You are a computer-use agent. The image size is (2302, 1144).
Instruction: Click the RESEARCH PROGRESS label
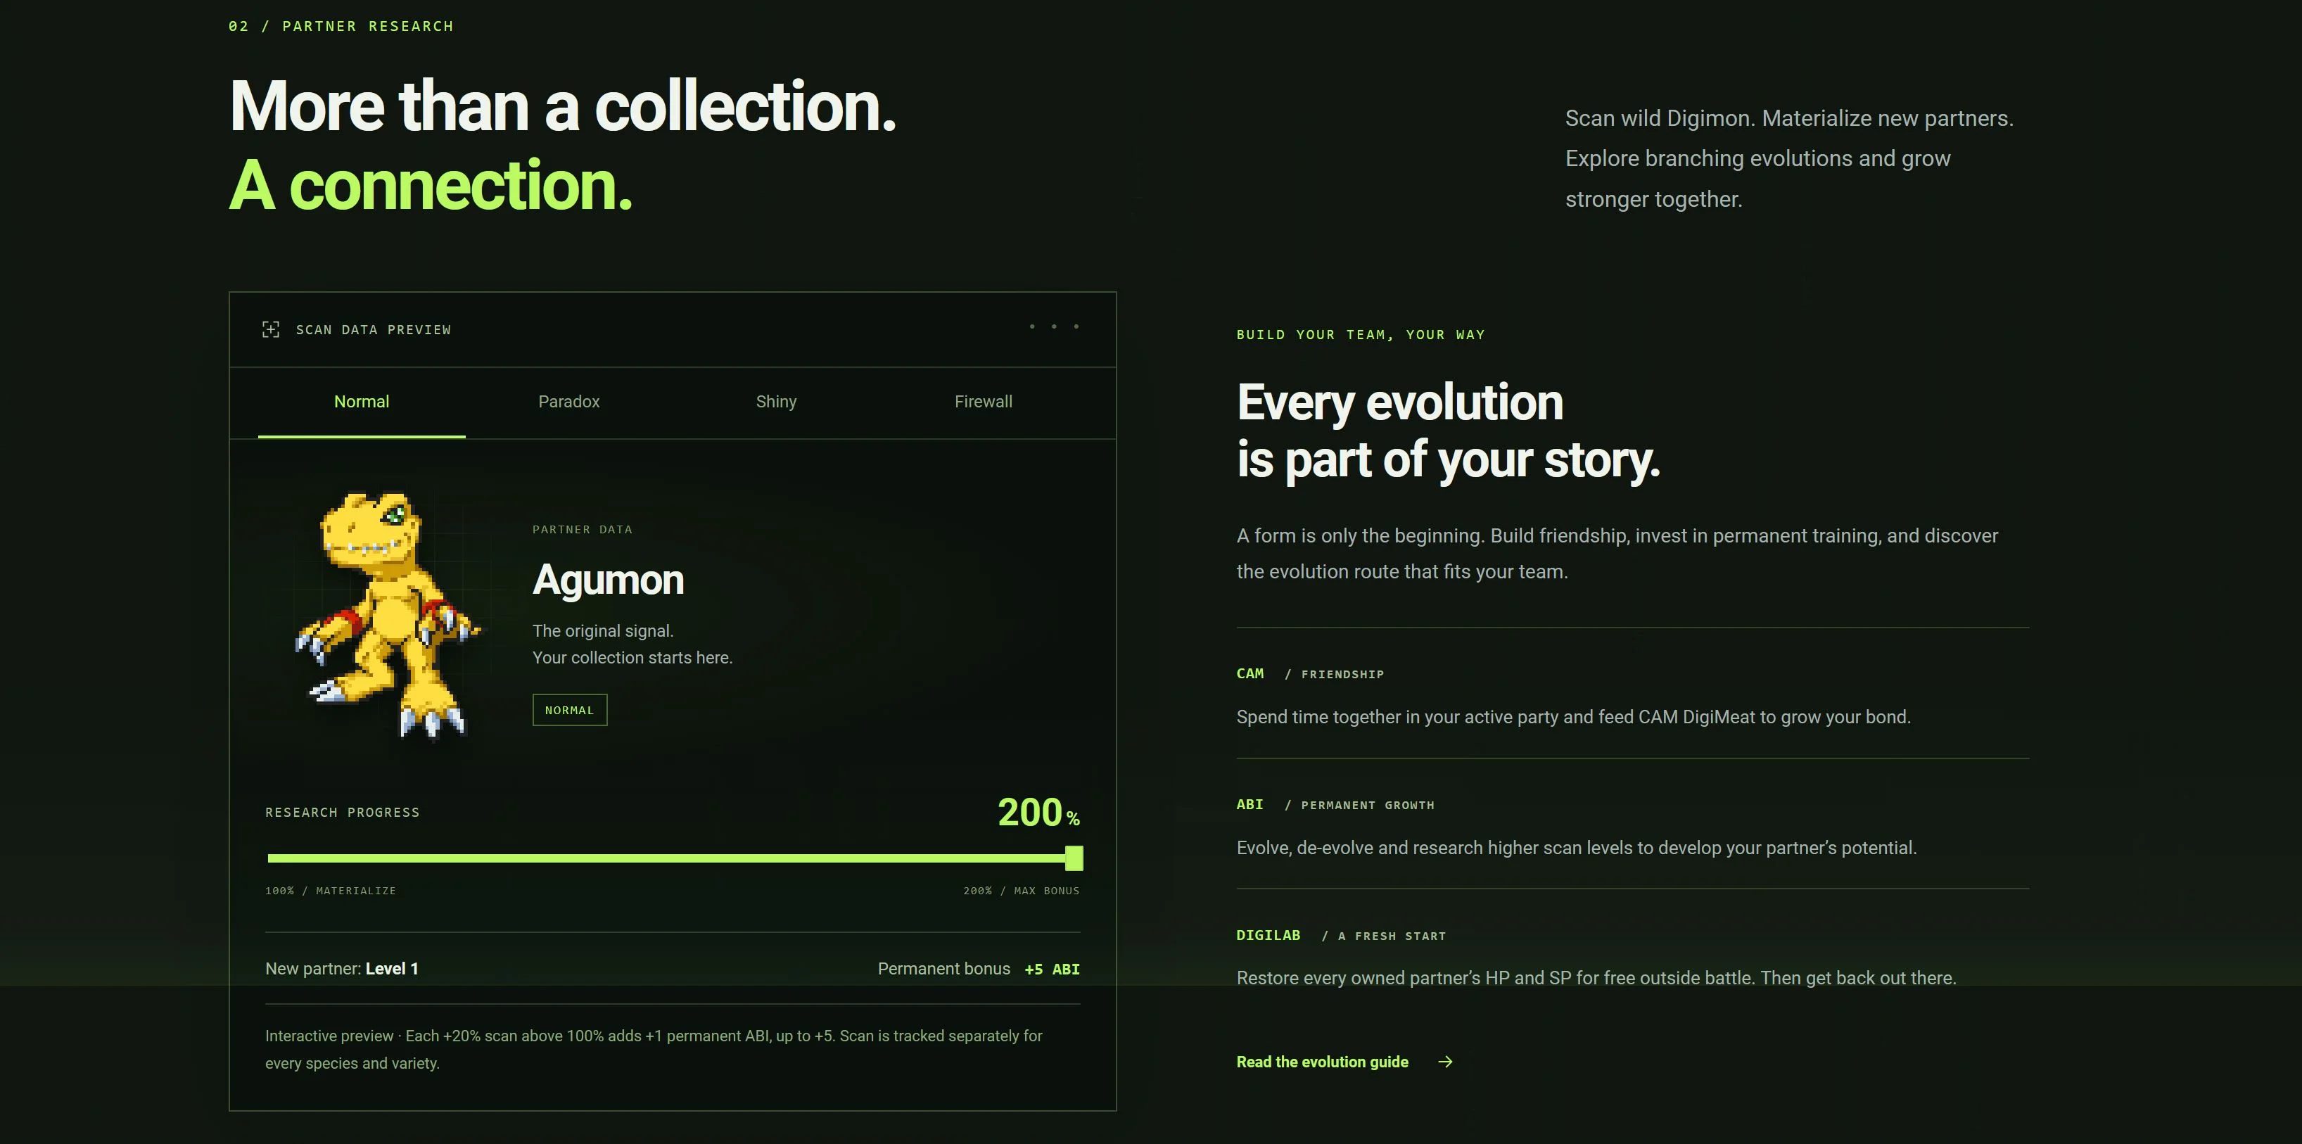(x=342, y=811)
